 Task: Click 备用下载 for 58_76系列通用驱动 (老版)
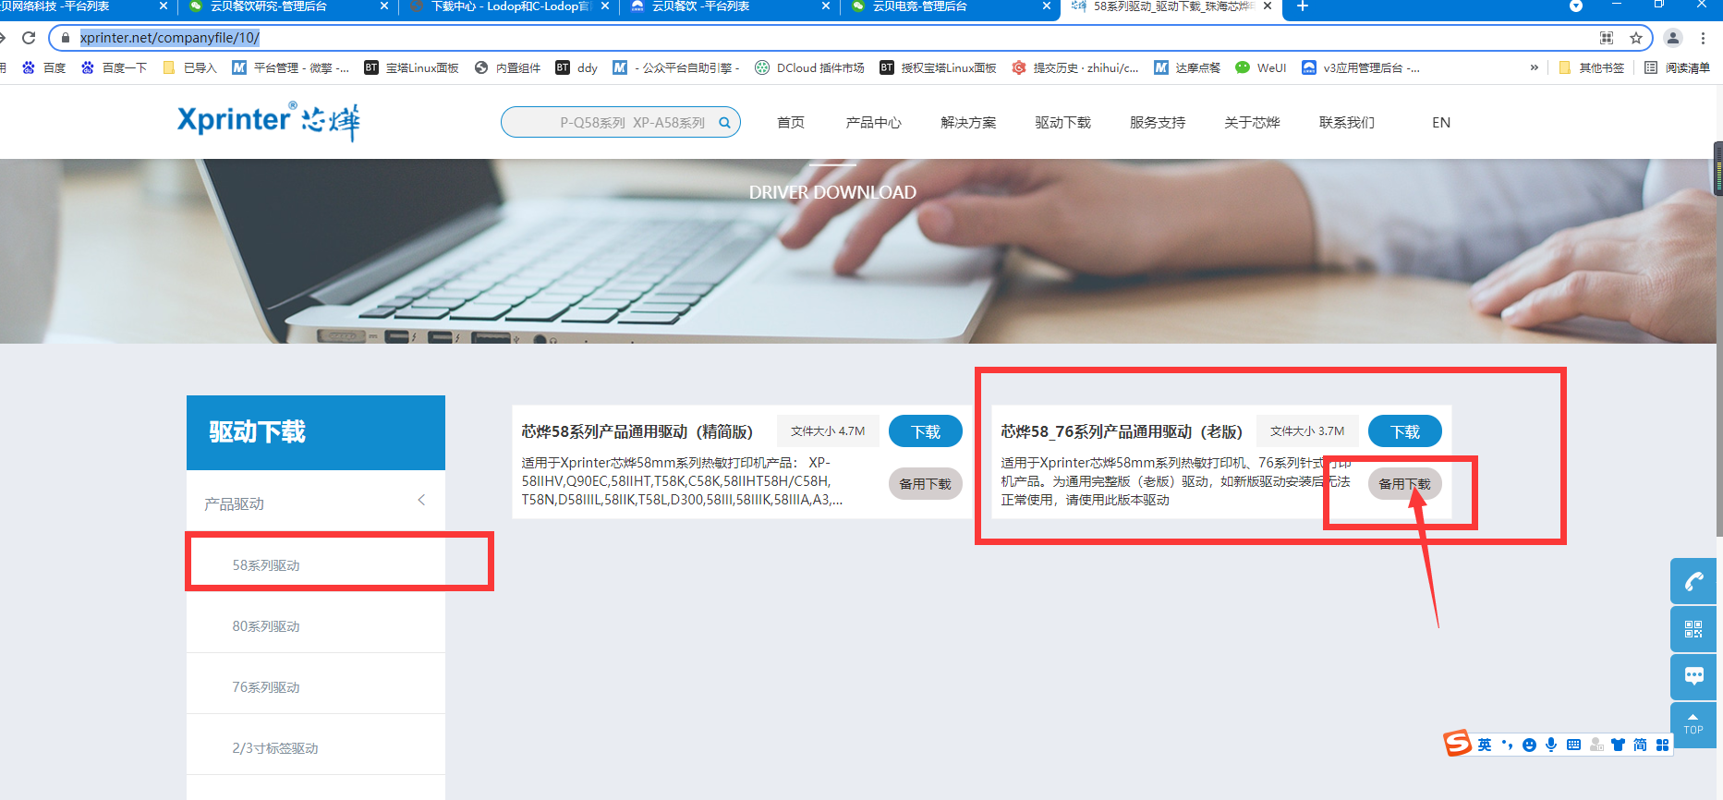coord(1405,484)
